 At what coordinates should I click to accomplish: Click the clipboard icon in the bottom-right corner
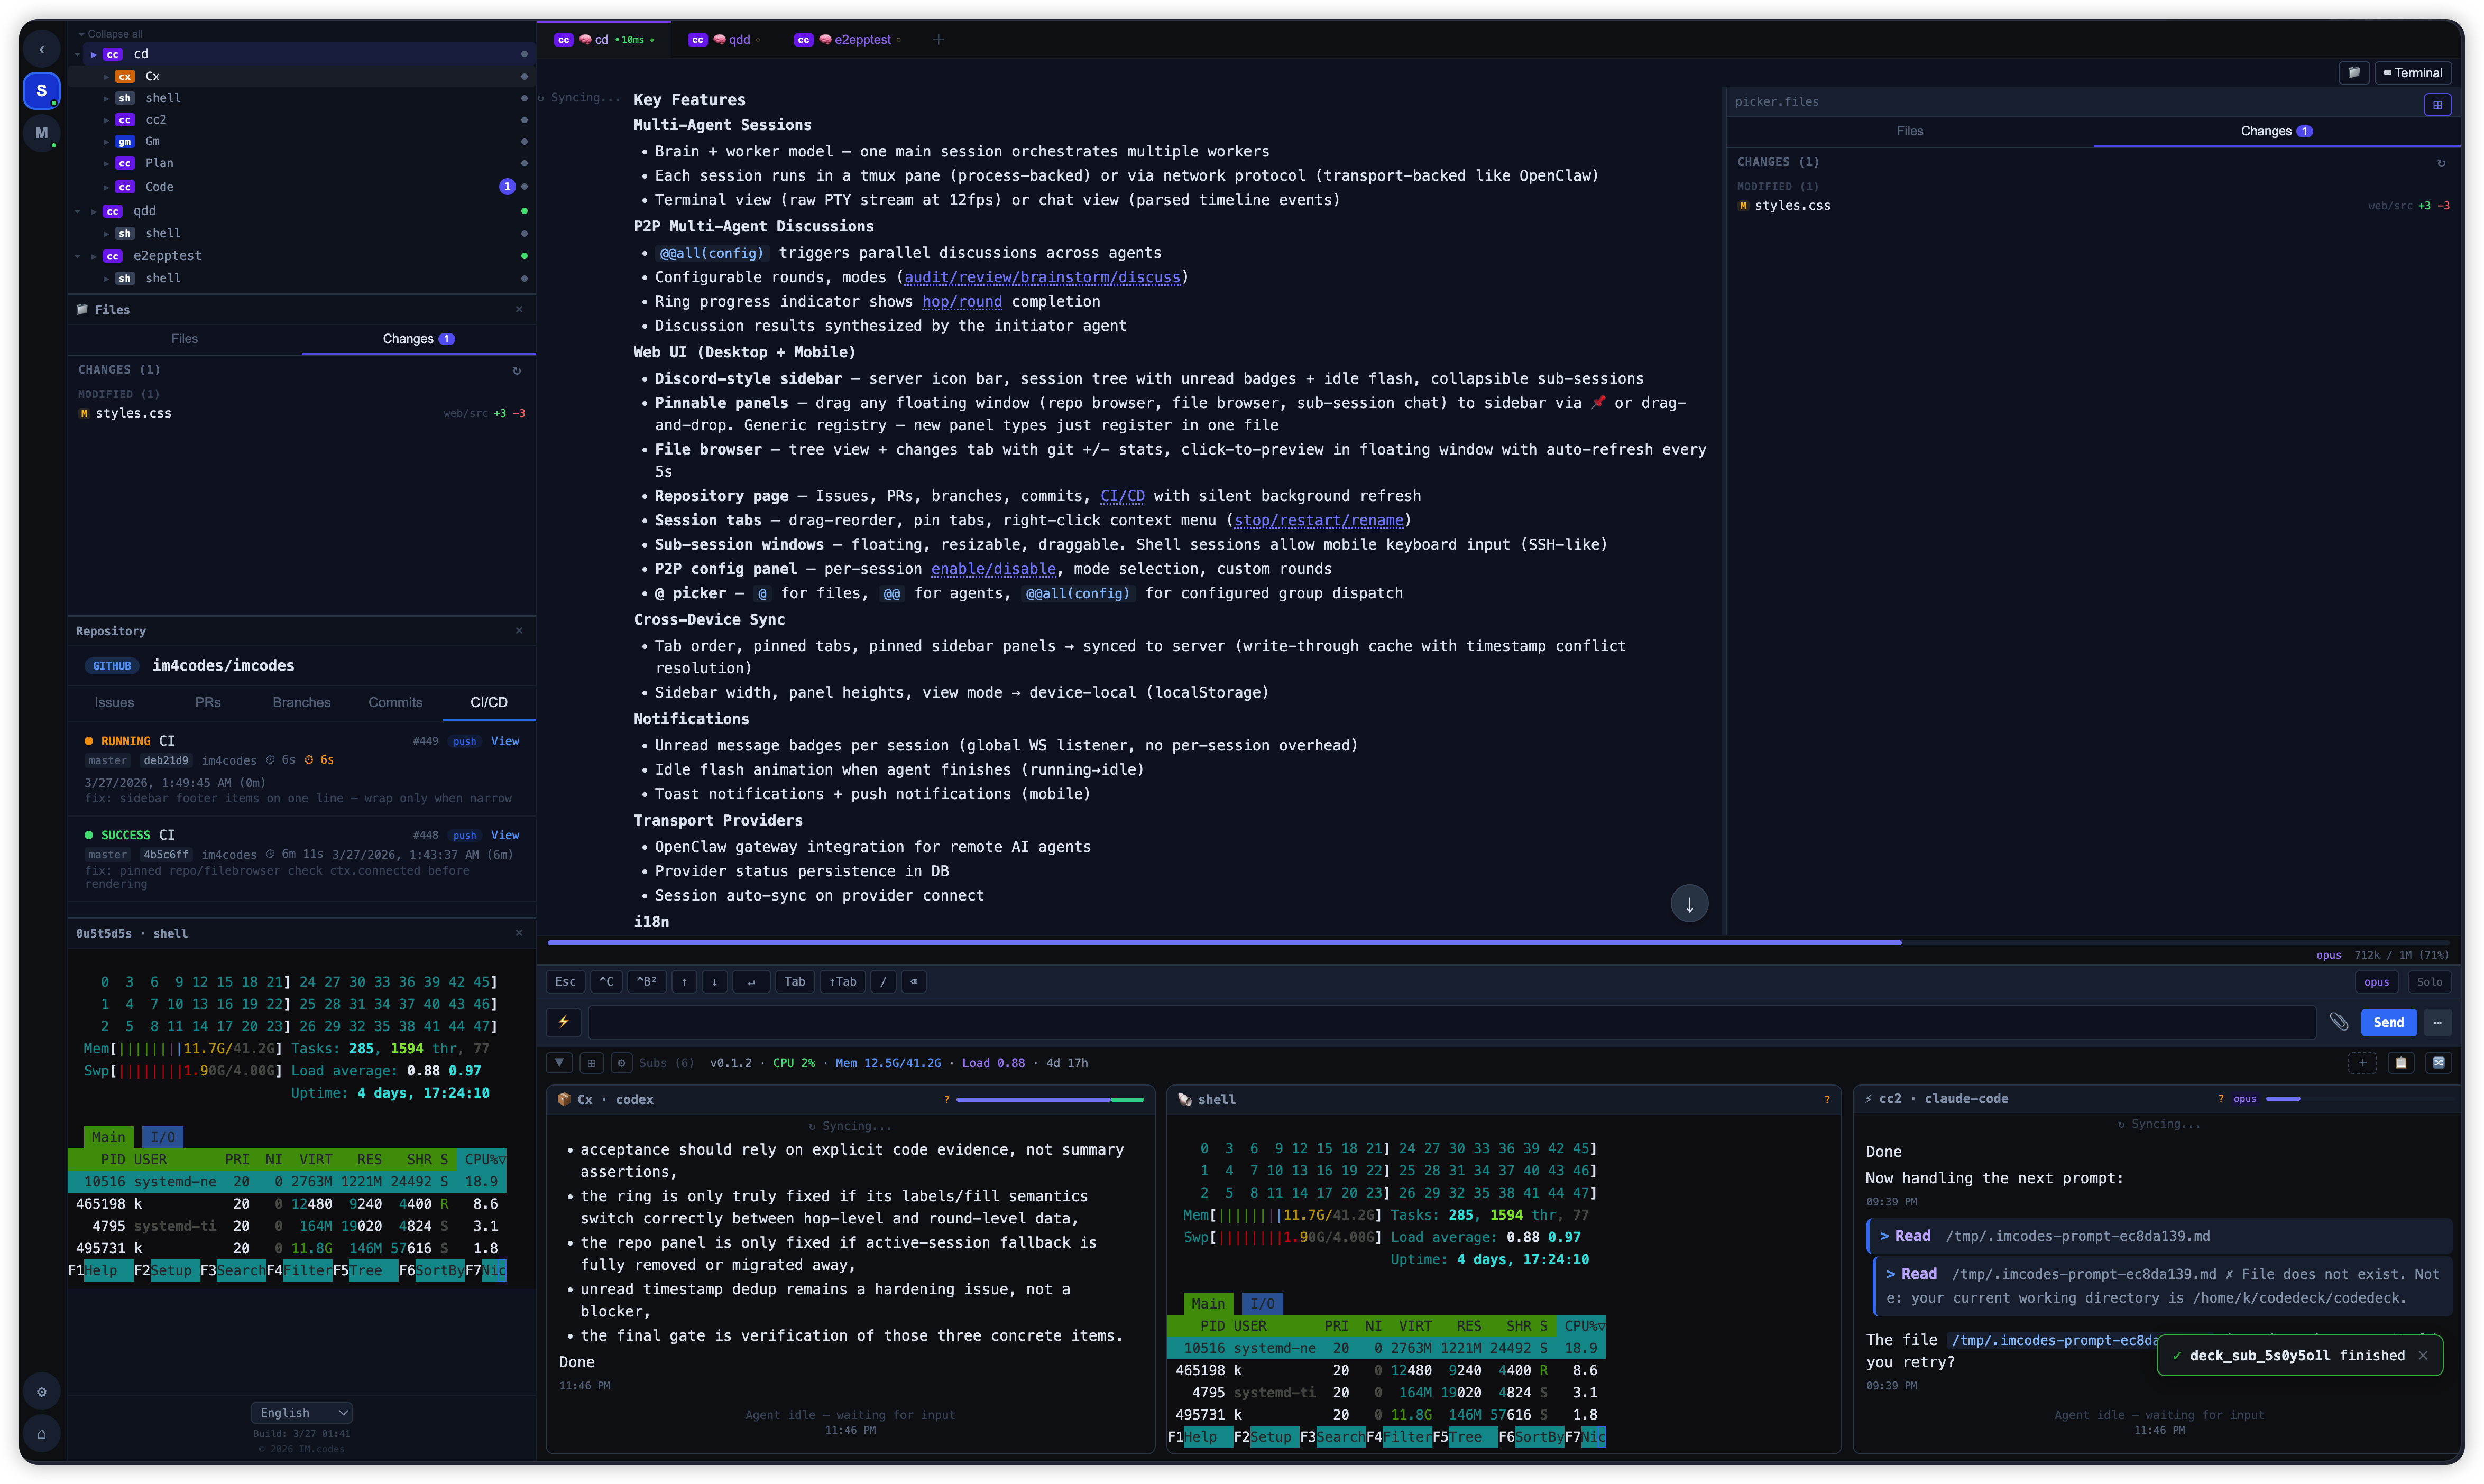pos(2401,1063)
